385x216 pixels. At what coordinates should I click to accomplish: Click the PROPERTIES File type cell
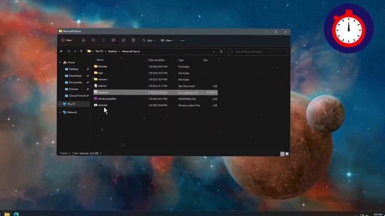pos(187,99)
